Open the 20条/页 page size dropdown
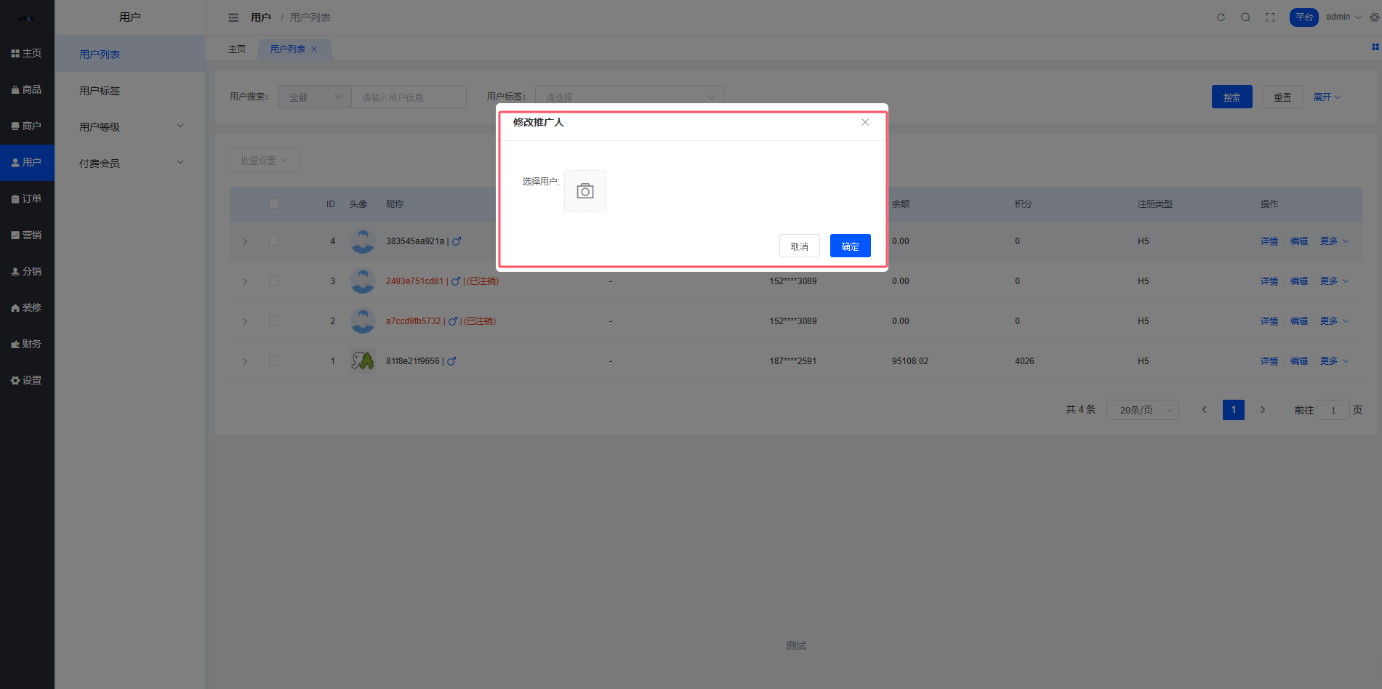Image resolution: width=1382 pixels, height=689 pixels. (x=1142, y=410)
